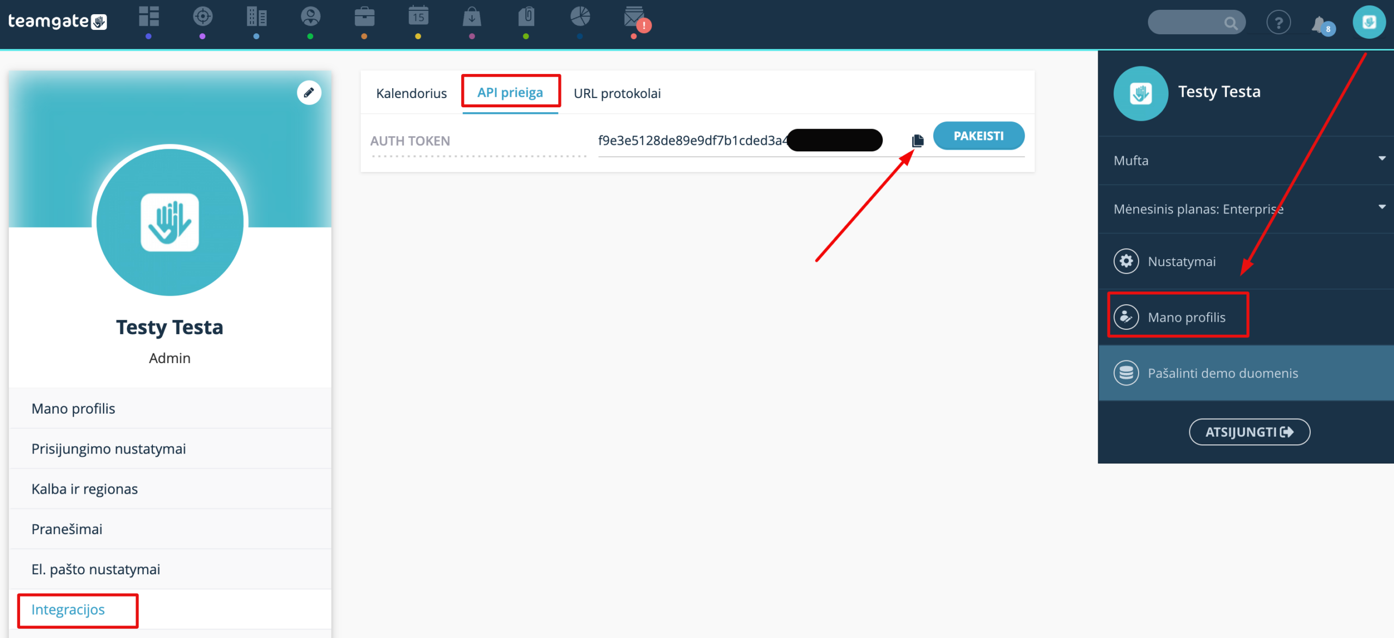Open the Contacts person icon
Image resolution: width=1394 pixels, height=638 pixels.
pyautogui.click(x=310, y=17)
